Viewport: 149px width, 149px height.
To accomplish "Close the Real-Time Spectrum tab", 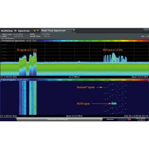I will click(74, 31).
